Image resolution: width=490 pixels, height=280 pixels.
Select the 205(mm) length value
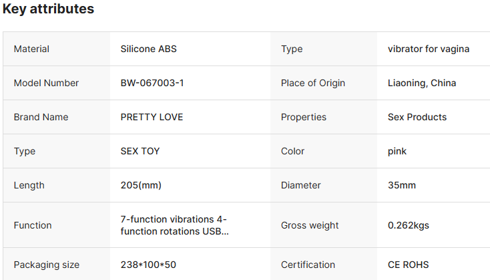[141, 185]
